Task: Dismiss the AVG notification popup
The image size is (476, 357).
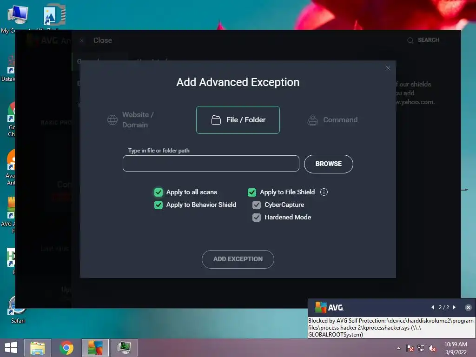Action: [468, 308]
